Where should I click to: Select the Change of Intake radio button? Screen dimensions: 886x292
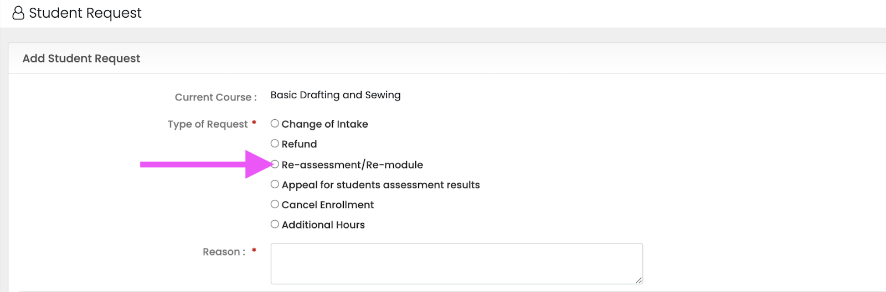point(275,124)
